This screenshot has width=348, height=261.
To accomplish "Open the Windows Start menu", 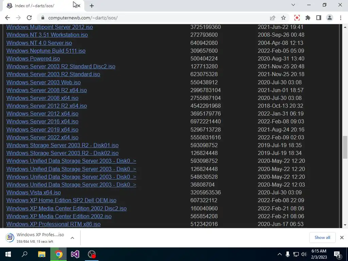I will 8,254.
